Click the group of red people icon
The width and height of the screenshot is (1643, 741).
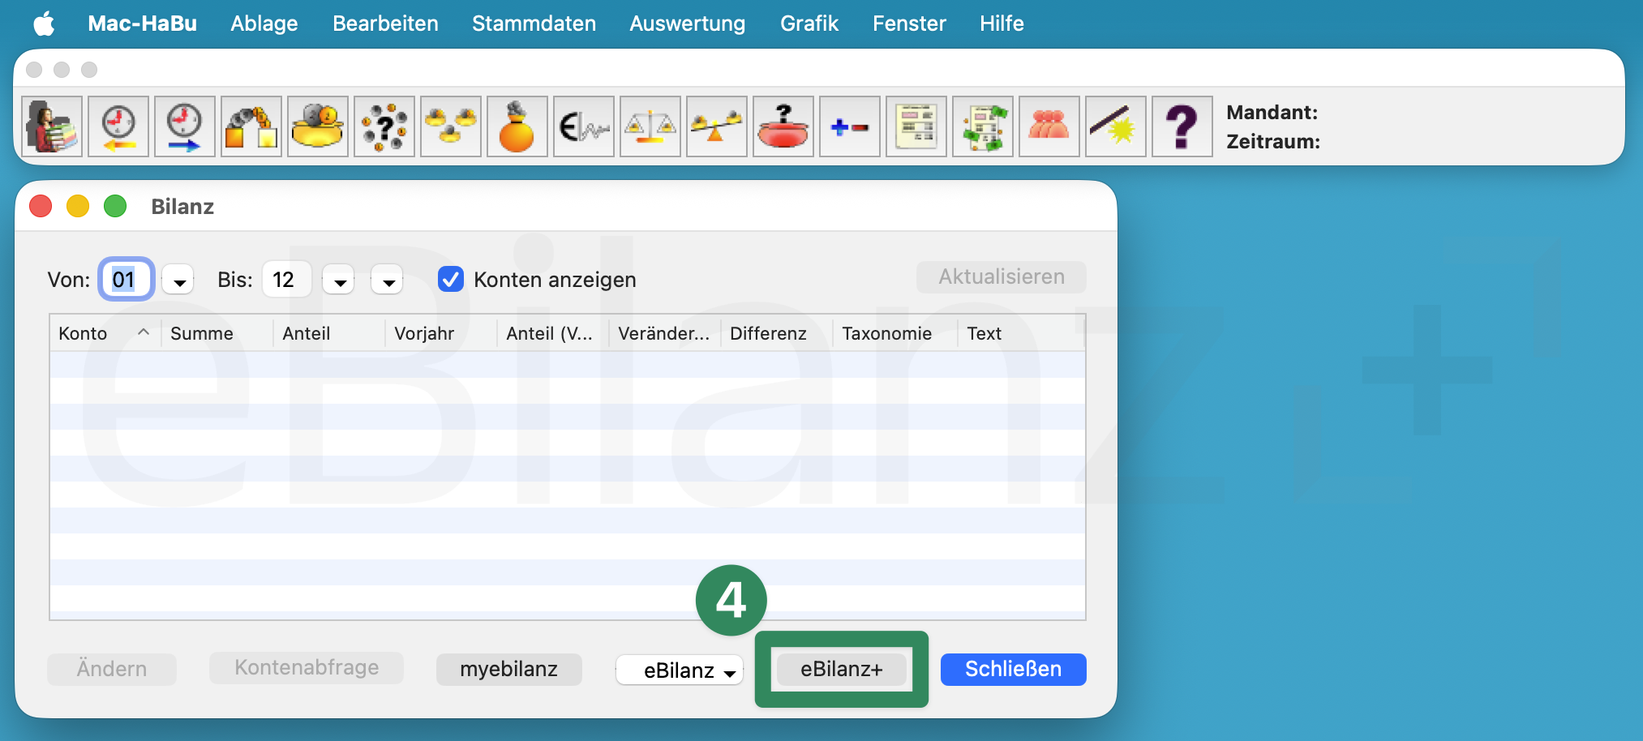tap(1049, 126)
